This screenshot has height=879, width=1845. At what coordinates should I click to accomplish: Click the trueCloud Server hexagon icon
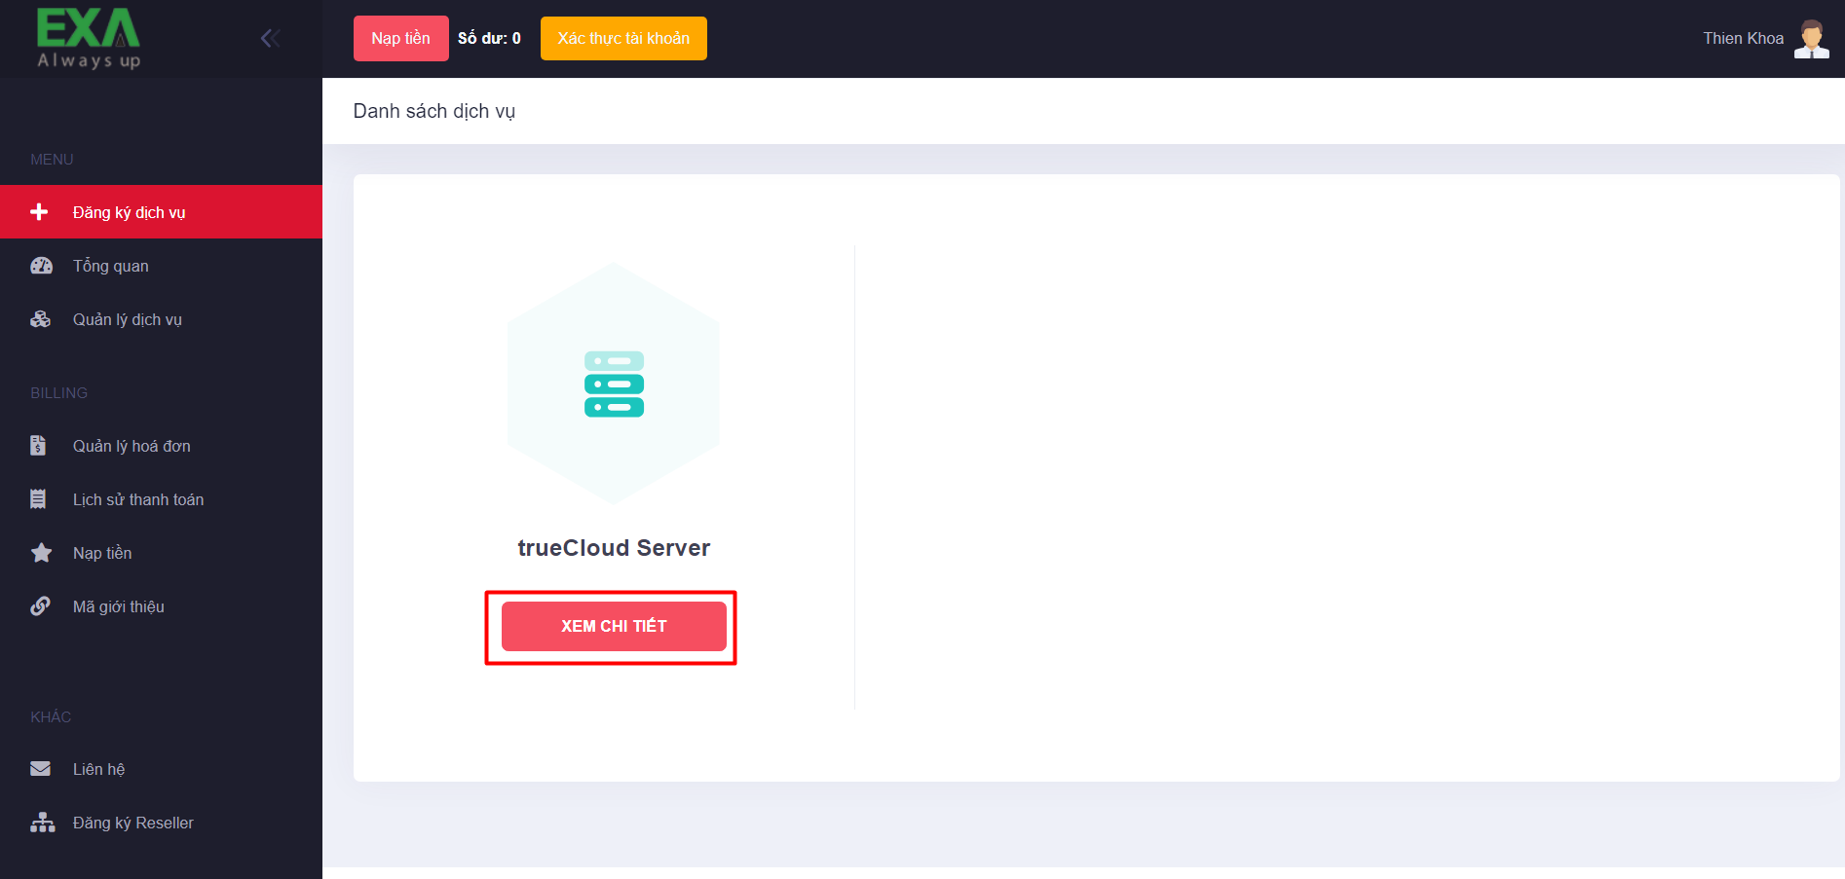click(x=614, y=384)
